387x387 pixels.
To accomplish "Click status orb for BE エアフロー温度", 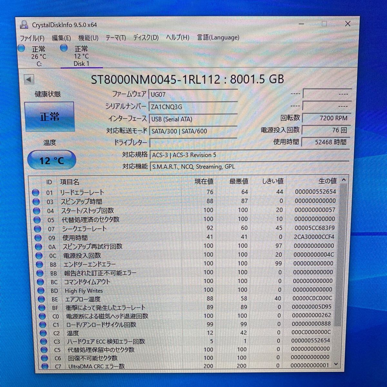I will [x=42, y=299].
